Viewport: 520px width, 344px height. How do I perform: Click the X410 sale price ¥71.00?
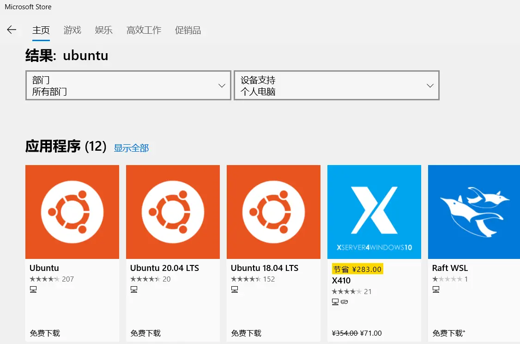coord(371,333)
